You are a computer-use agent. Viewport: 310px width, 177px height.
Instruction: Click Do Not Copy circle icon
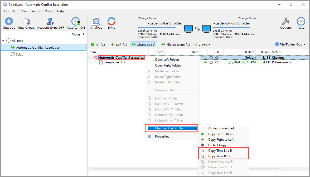tap(202, 145)
